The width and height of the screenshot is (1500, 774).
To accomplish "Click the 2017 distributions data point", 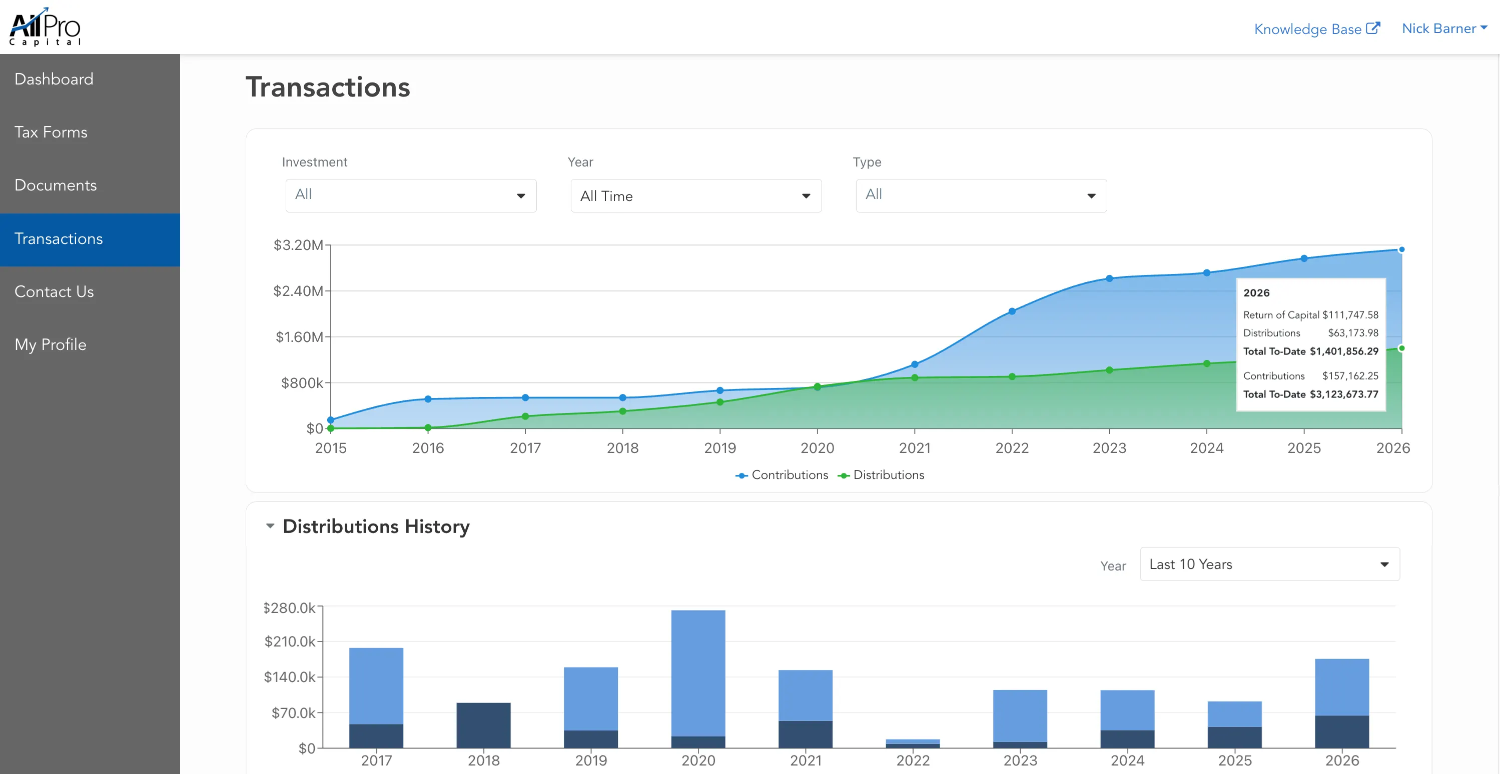I will (525, 416).
